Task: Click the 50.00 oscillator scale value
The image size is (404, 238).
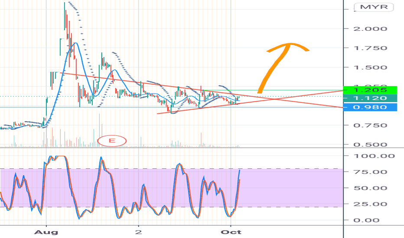Action: click(370, 188)
